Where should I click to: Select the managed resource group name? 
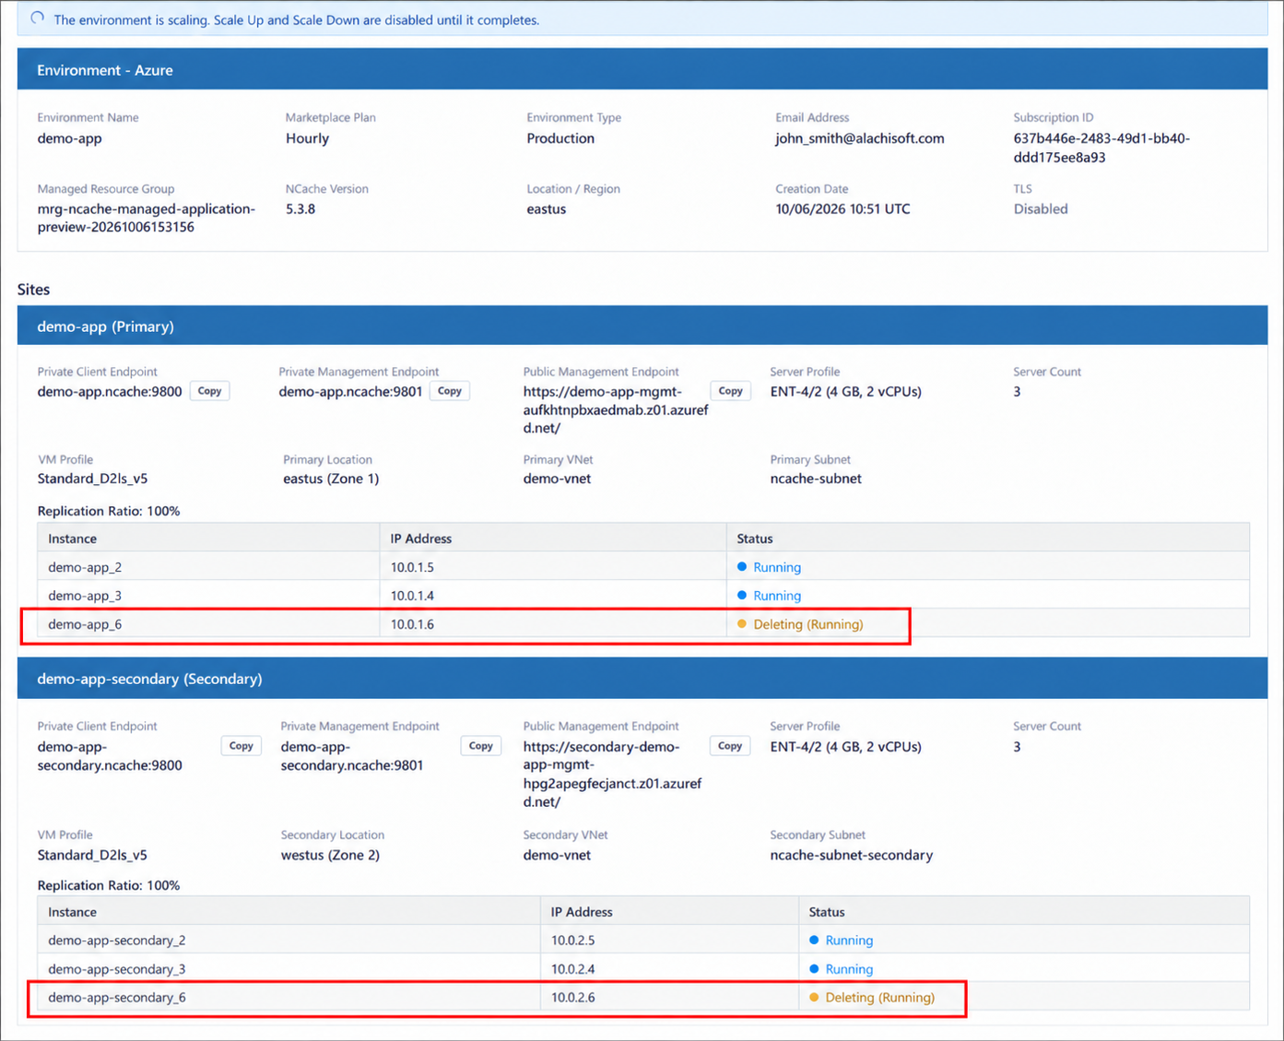point(147,218)
